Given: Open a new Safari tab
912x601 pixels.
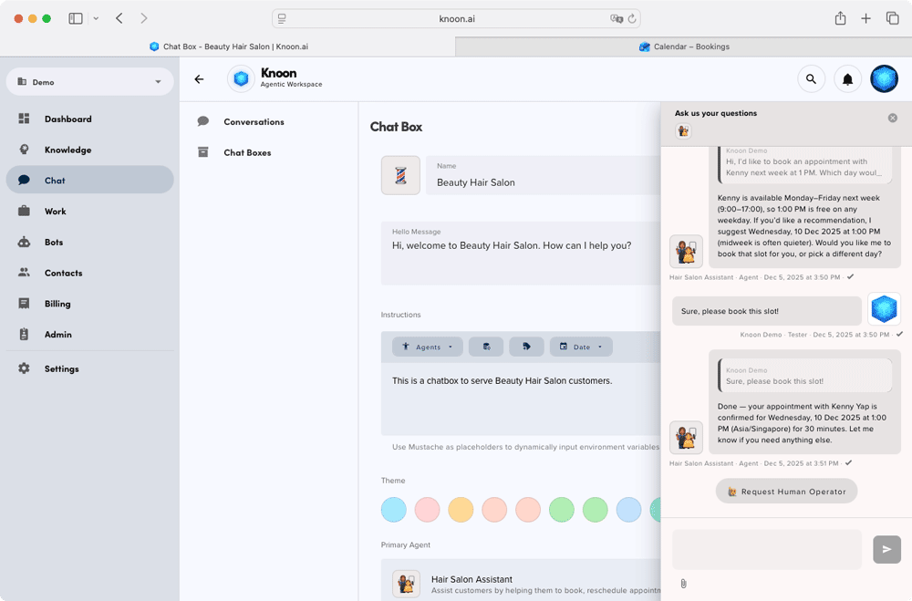Looking at the screenshot, I should (x=865, y=18).
